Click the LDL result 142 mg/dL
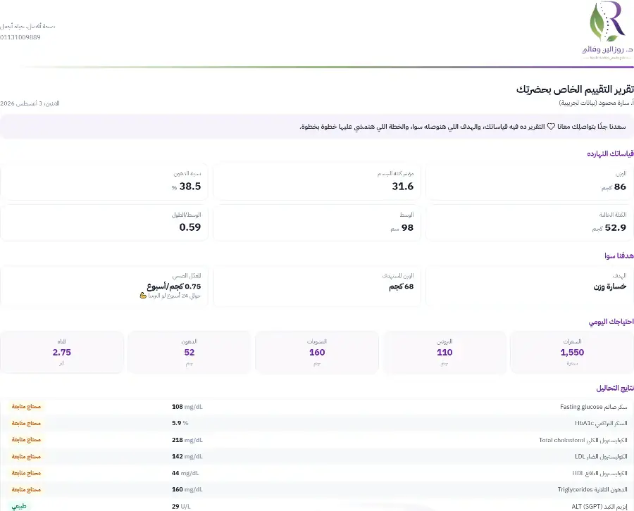The height and width of the screenshot is (511, 634). 187,457
